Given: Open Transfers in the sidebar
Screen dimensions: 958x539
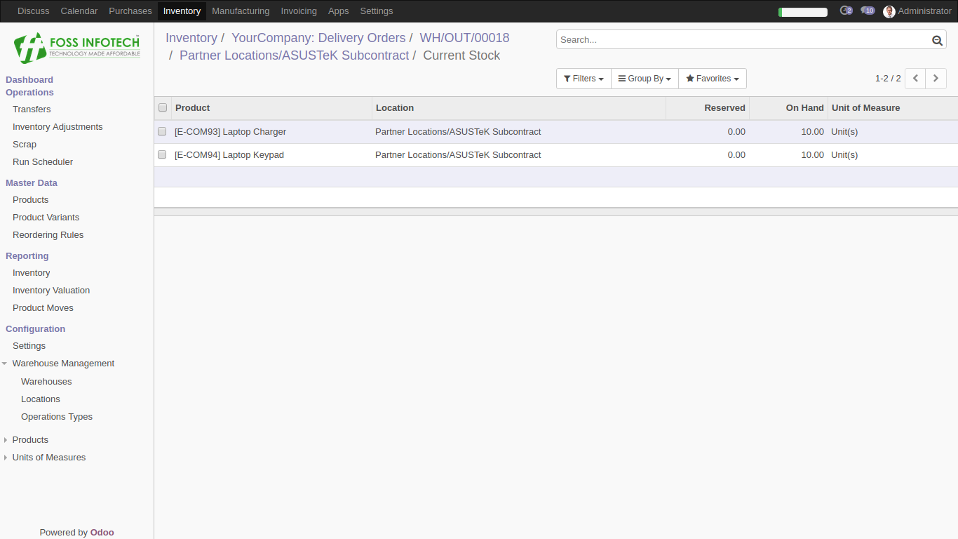Looking at the screenshot, I should pyautogui.click(x=32, y=109).
